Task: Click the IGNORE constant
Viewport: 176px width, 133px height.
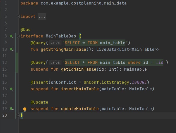Action: 139,82
